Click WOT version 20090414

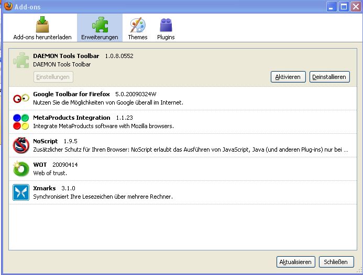coord(65,165)
